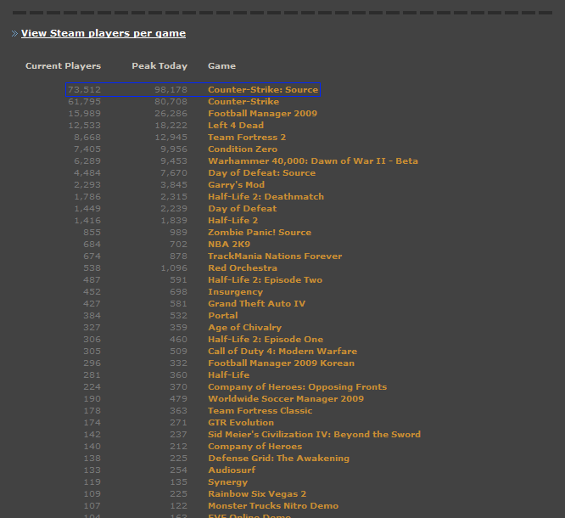The image size is (565, 518).
Task: Open the Half-Life 2 link
Action: click(233, 221)
